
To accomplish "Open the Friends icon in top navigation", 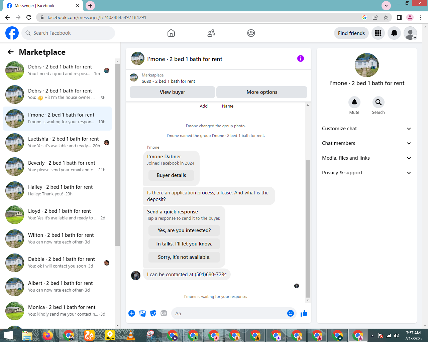I will (211, 33).
